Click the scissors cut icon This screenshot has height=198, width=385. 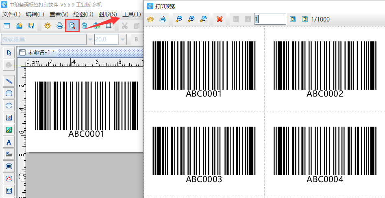pos(125,26)
